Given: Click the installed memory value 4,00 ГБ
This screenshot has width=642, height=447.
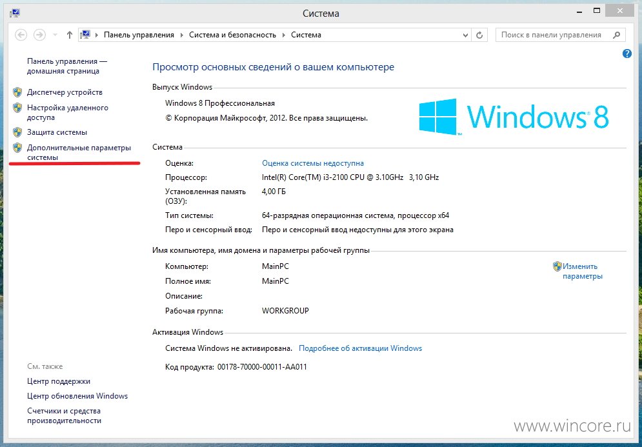Looking at the screenshot, I should point(274,191).
